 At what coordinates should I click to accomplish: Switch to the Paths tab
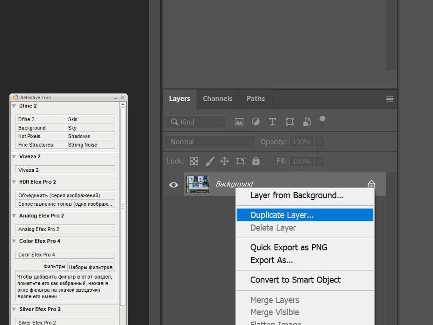pyautogui.click(x=256, y=99)
